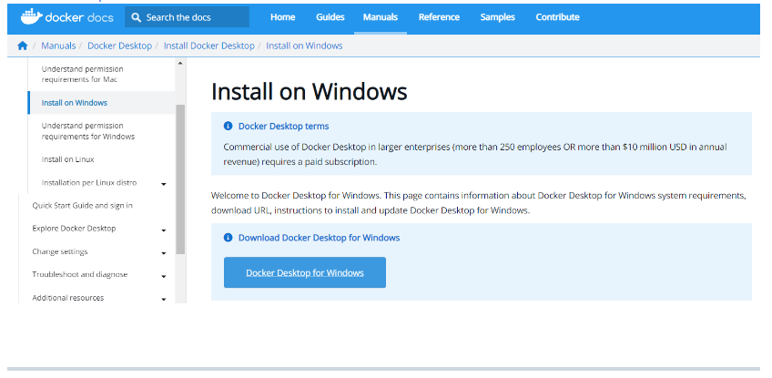Expand the Change settings arrow
Screen dimensions: 772x378
coord(164,253)
